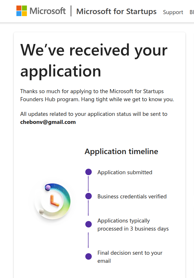Click the purple ball on the clock ring
This screenshot has height=278, width=194.
point(48,187)
